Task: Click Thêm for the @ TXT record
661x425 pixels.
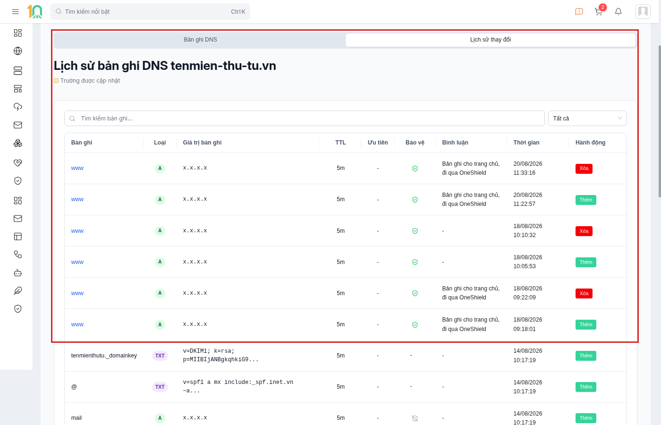Action: coord(586,387)
